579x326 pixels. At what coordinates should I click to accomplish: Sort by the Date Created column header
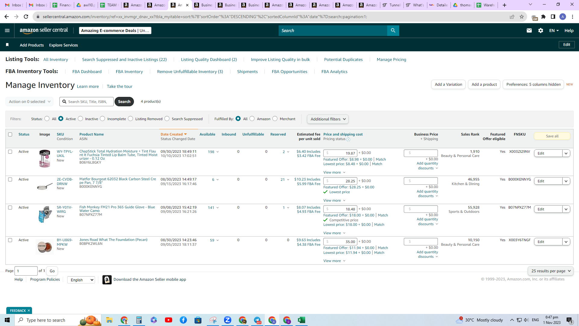[x=174, y=134]
